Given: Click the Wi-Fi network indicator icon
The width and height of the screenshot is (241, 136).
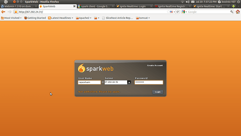Looking at the screenshot, I should [182, 2].
